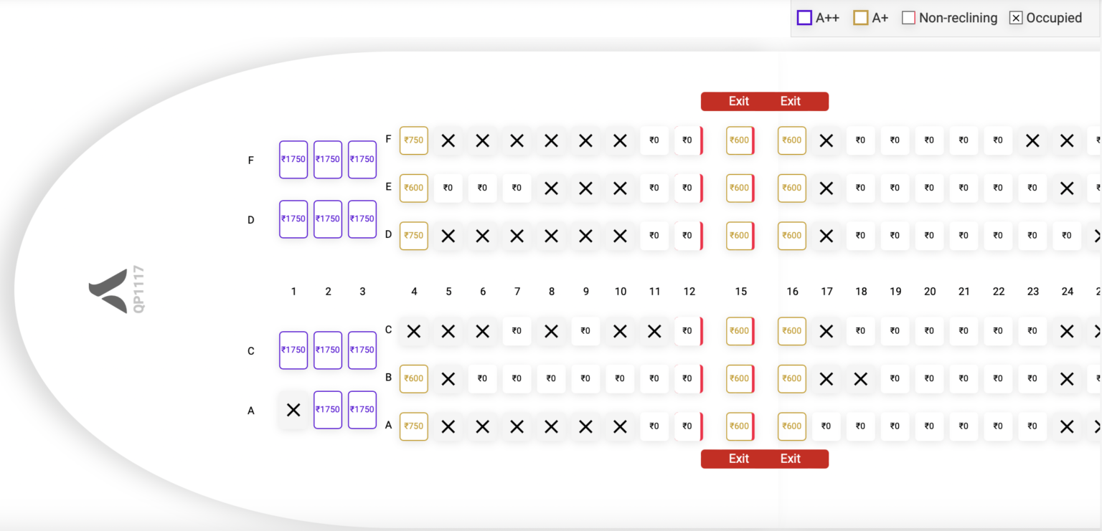The width and height of the screenshot is (1102, 531).
Task: Select seat 4E priced ₹600
Action: coord(414,188)
